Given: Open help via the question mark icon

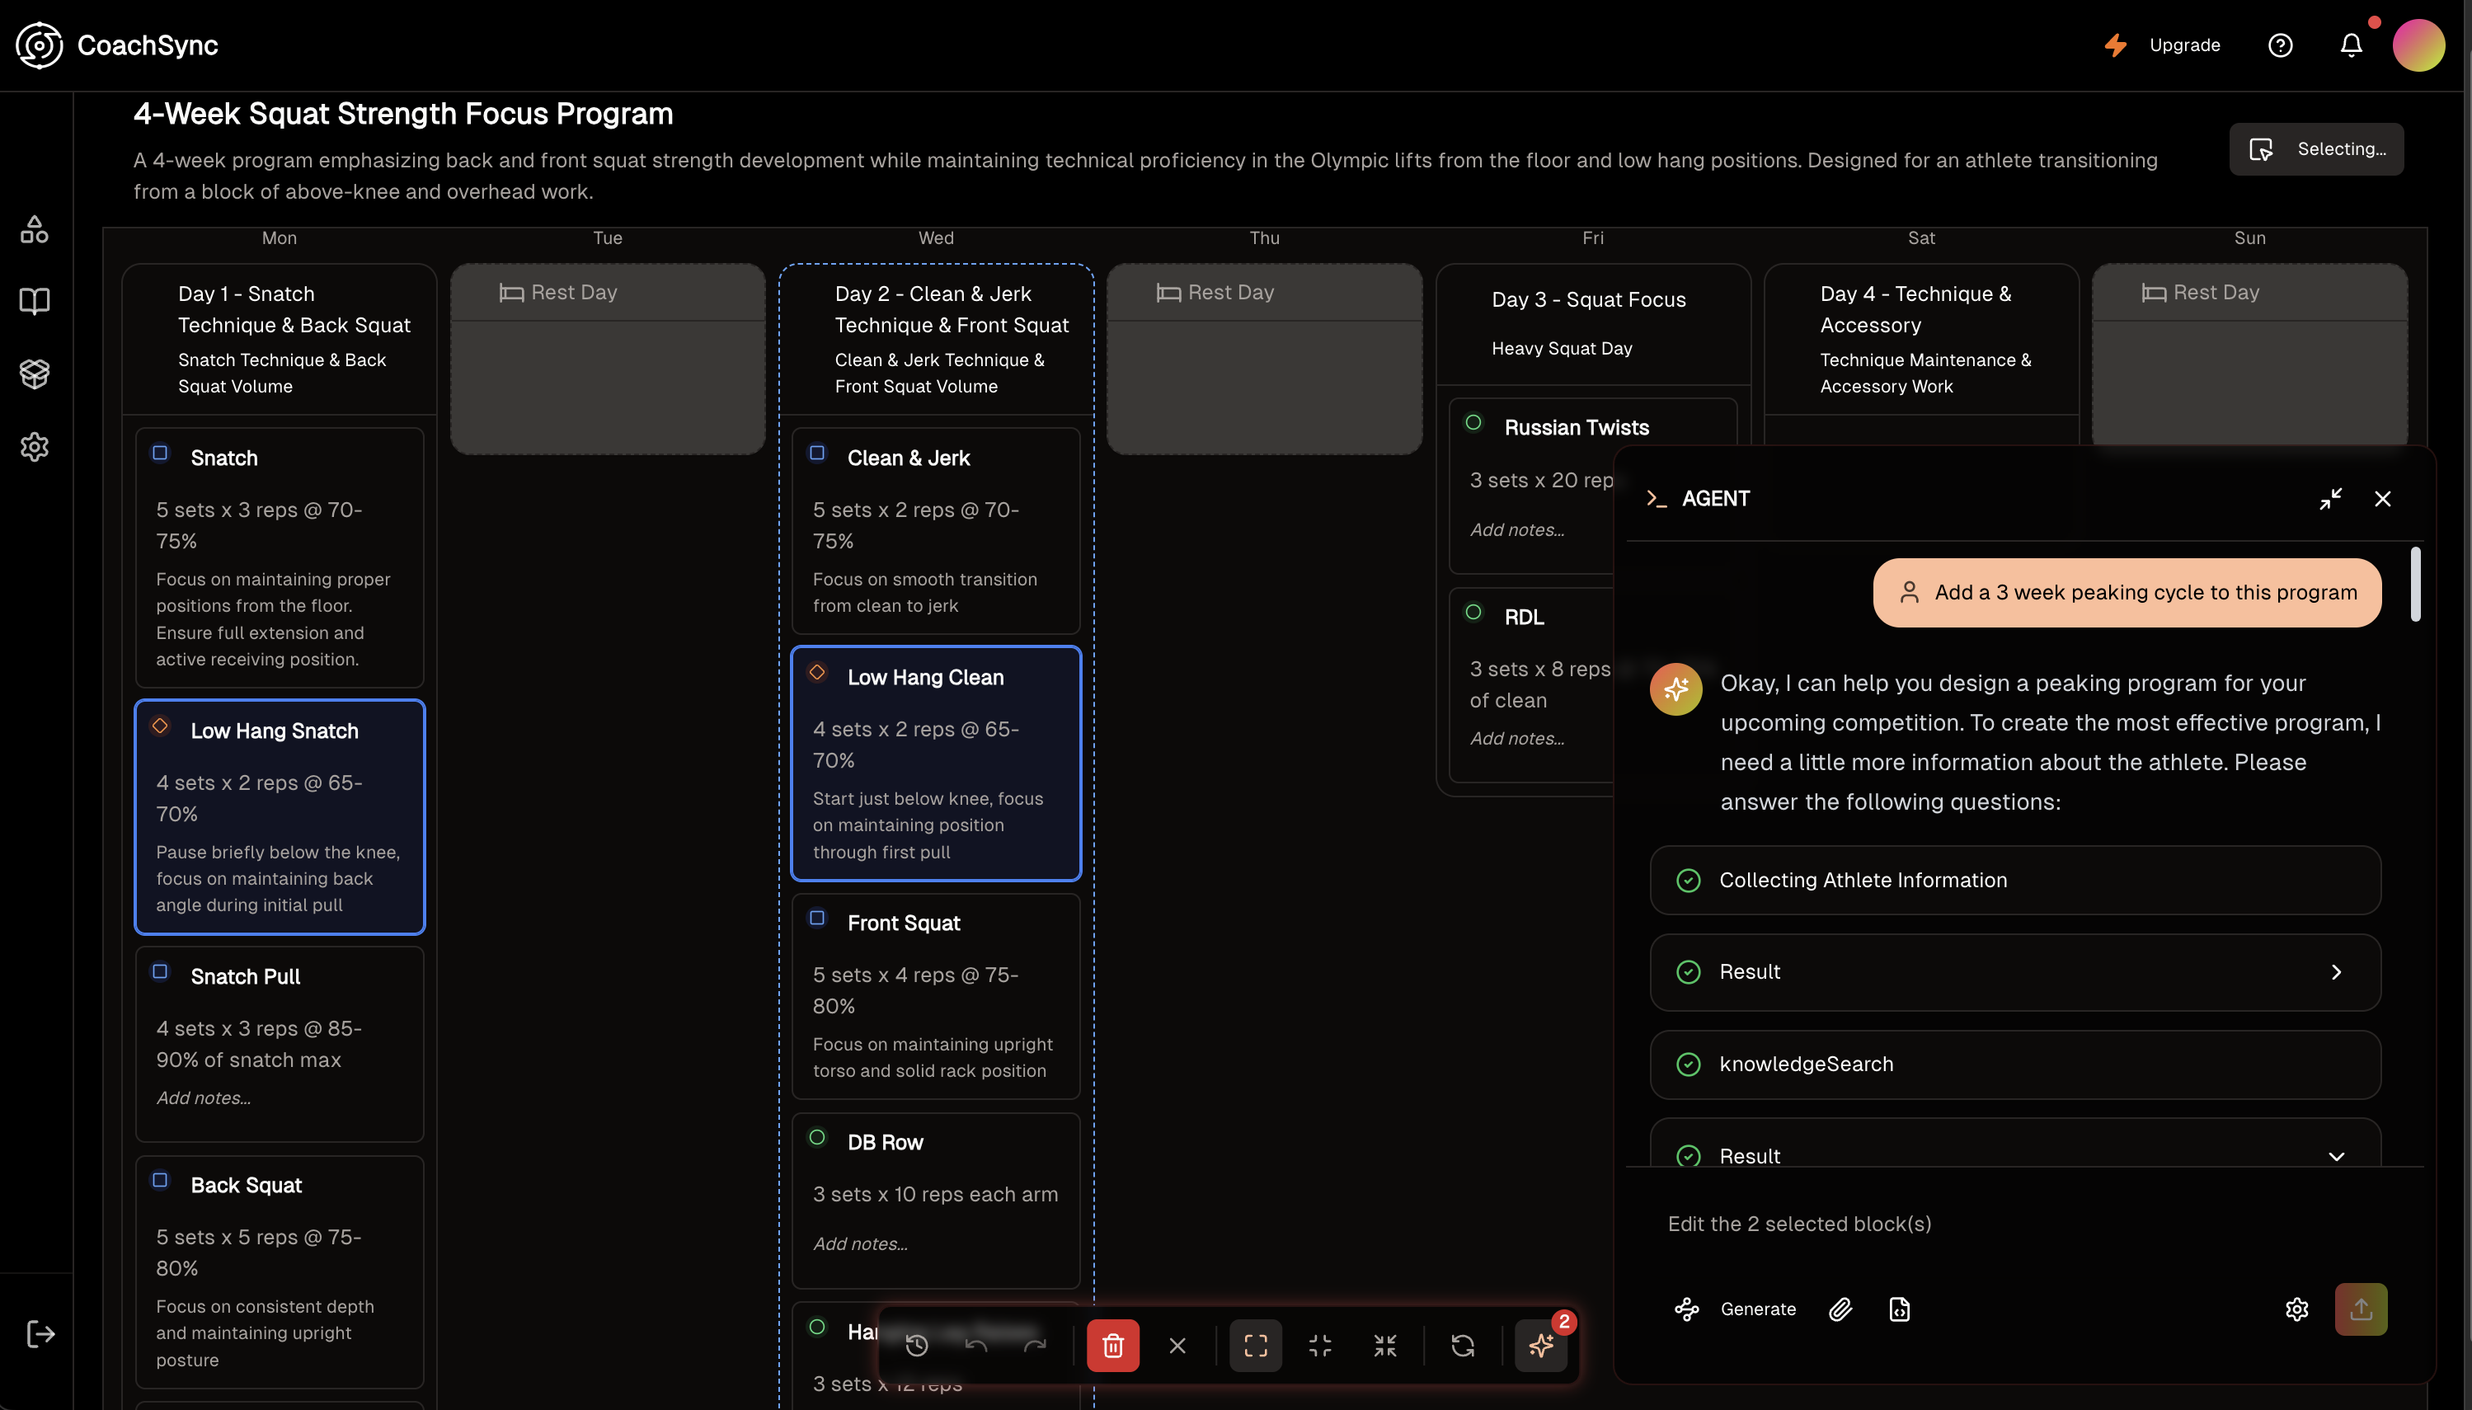Looking at the screenshot, I should pos(2280,45).
